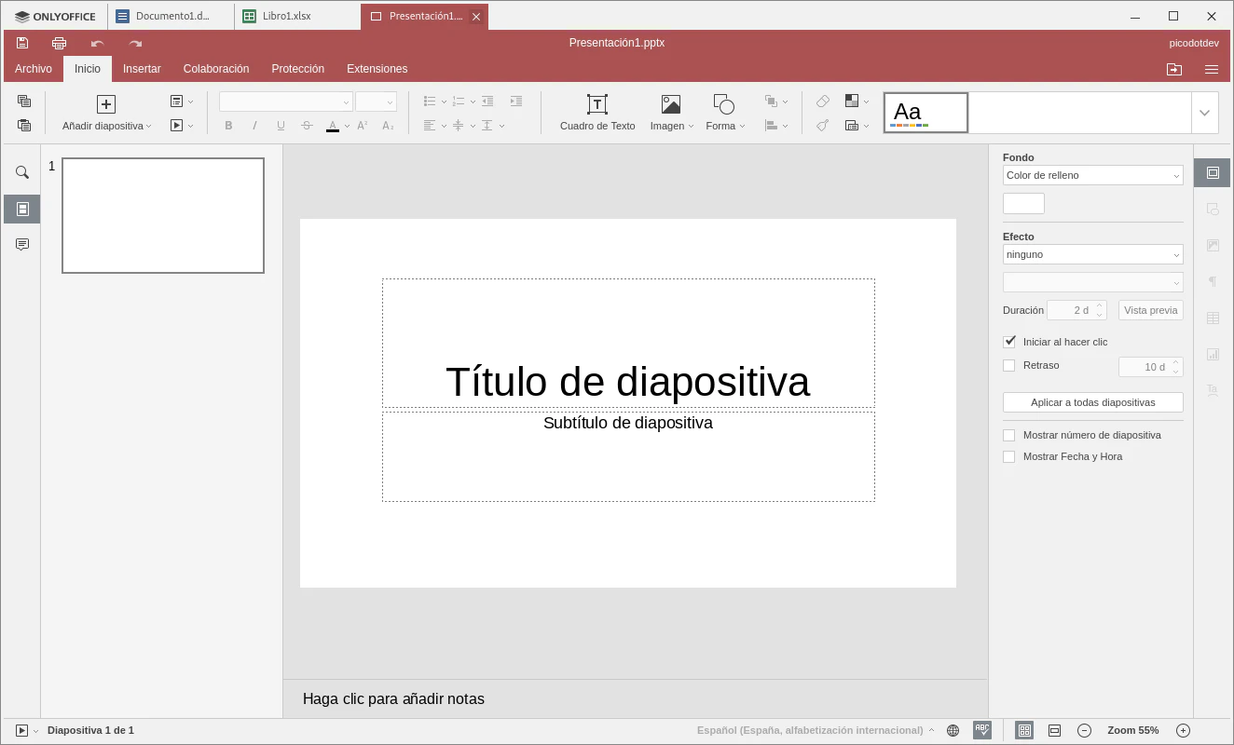The image size is (1234, 745).
Task: Expand the Efecto ninguno dropdown
Action: coord(1092,254)
